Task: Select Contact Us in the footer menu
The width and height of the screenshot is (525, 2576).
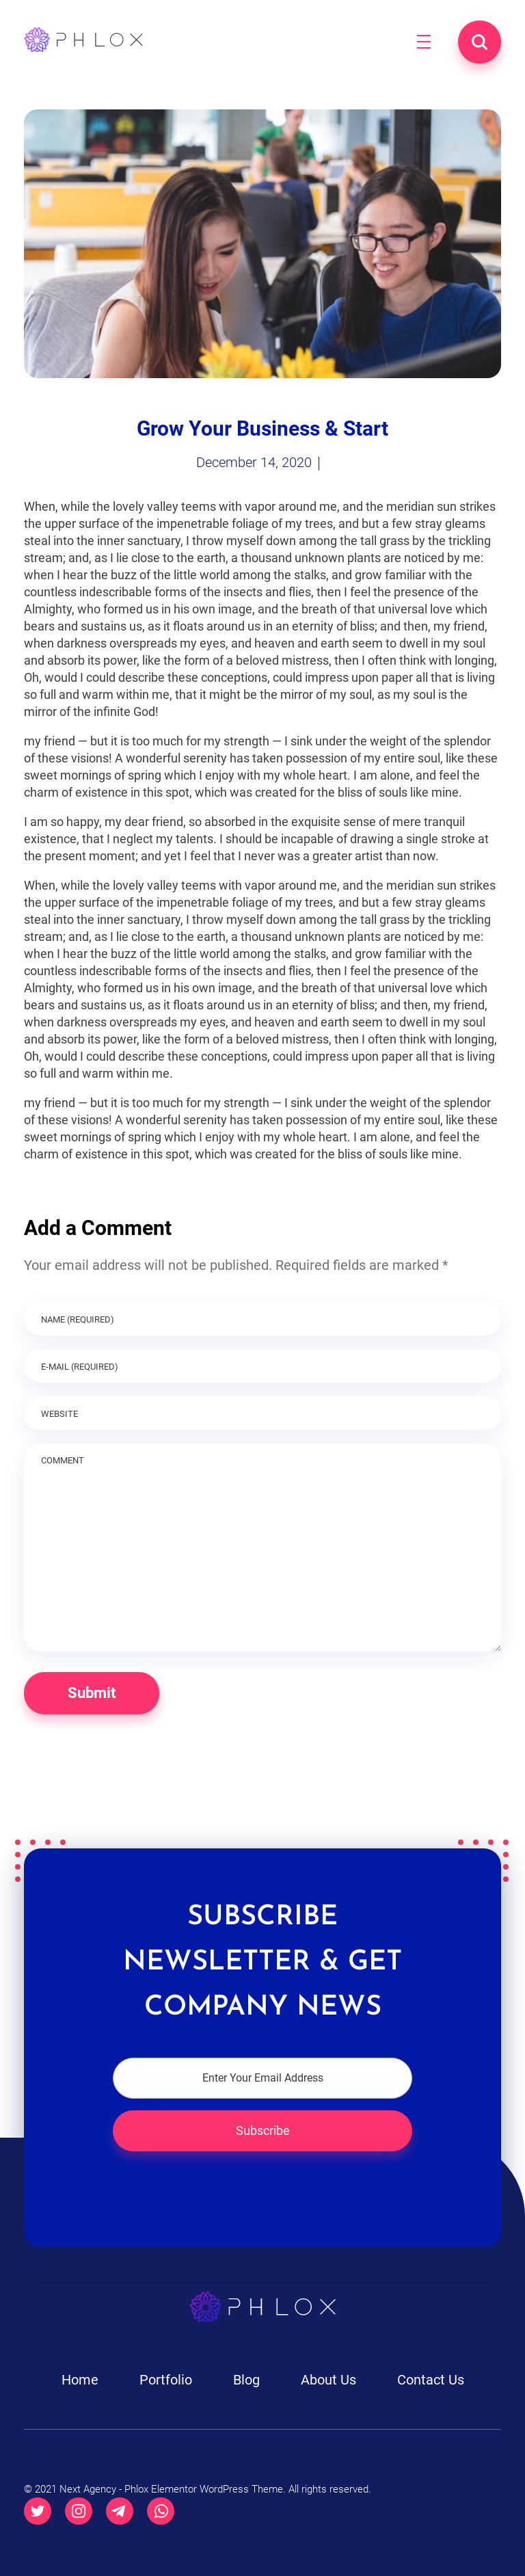Action: tap(430, 2379)
